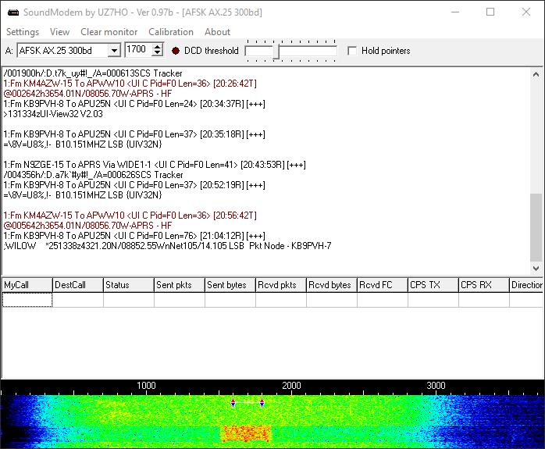Decrease frequency with the down spinner arrow
545x449 pixels.
click(158, 53)
